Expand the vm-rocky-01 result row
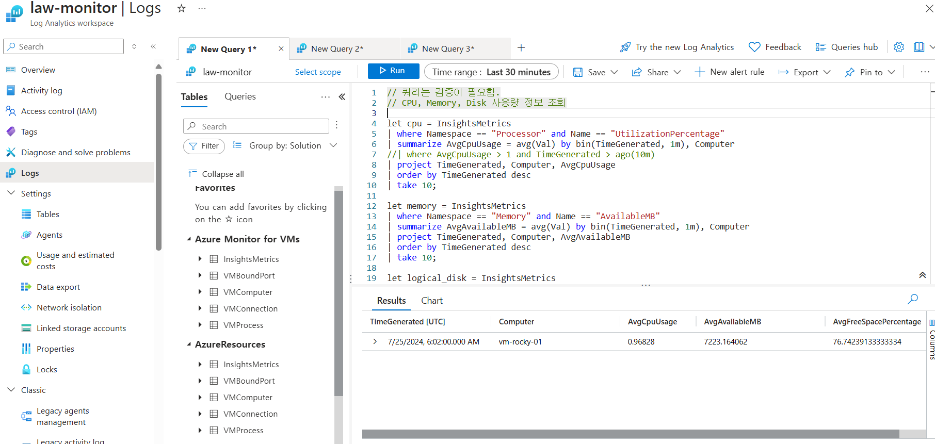The height and width of the screenshot is (444, 935). pos(375,341)
